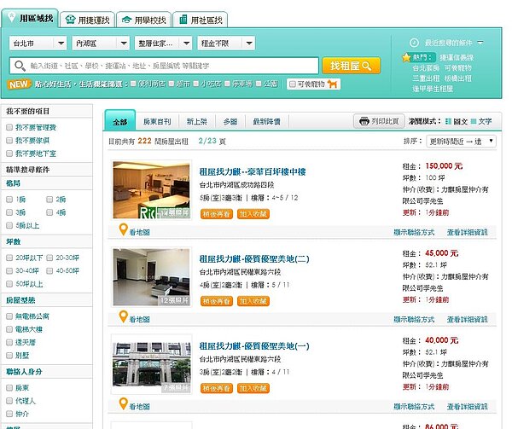Open the 內湖區 district dropdown

pyautogui.click(x=101, y=43)
